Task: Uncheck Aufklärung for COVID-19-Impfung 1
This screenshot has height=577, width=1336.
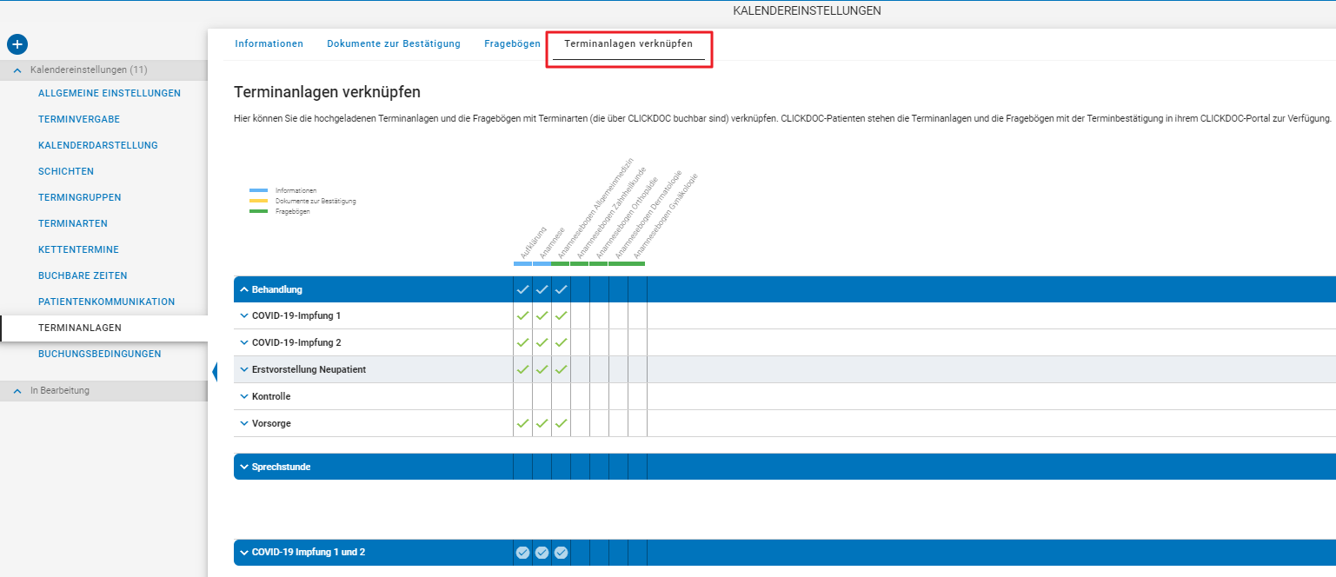Action: pyautogui.click(x=522, y=315)
